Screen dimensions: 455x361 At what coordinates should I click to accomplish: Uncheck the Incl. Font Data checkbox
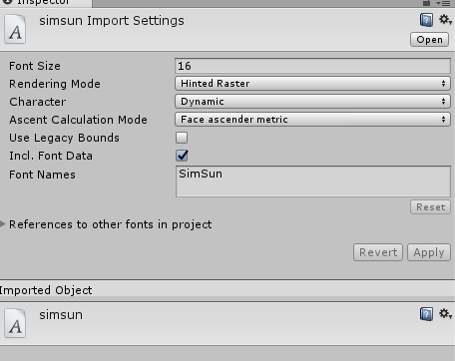(182, 156)
